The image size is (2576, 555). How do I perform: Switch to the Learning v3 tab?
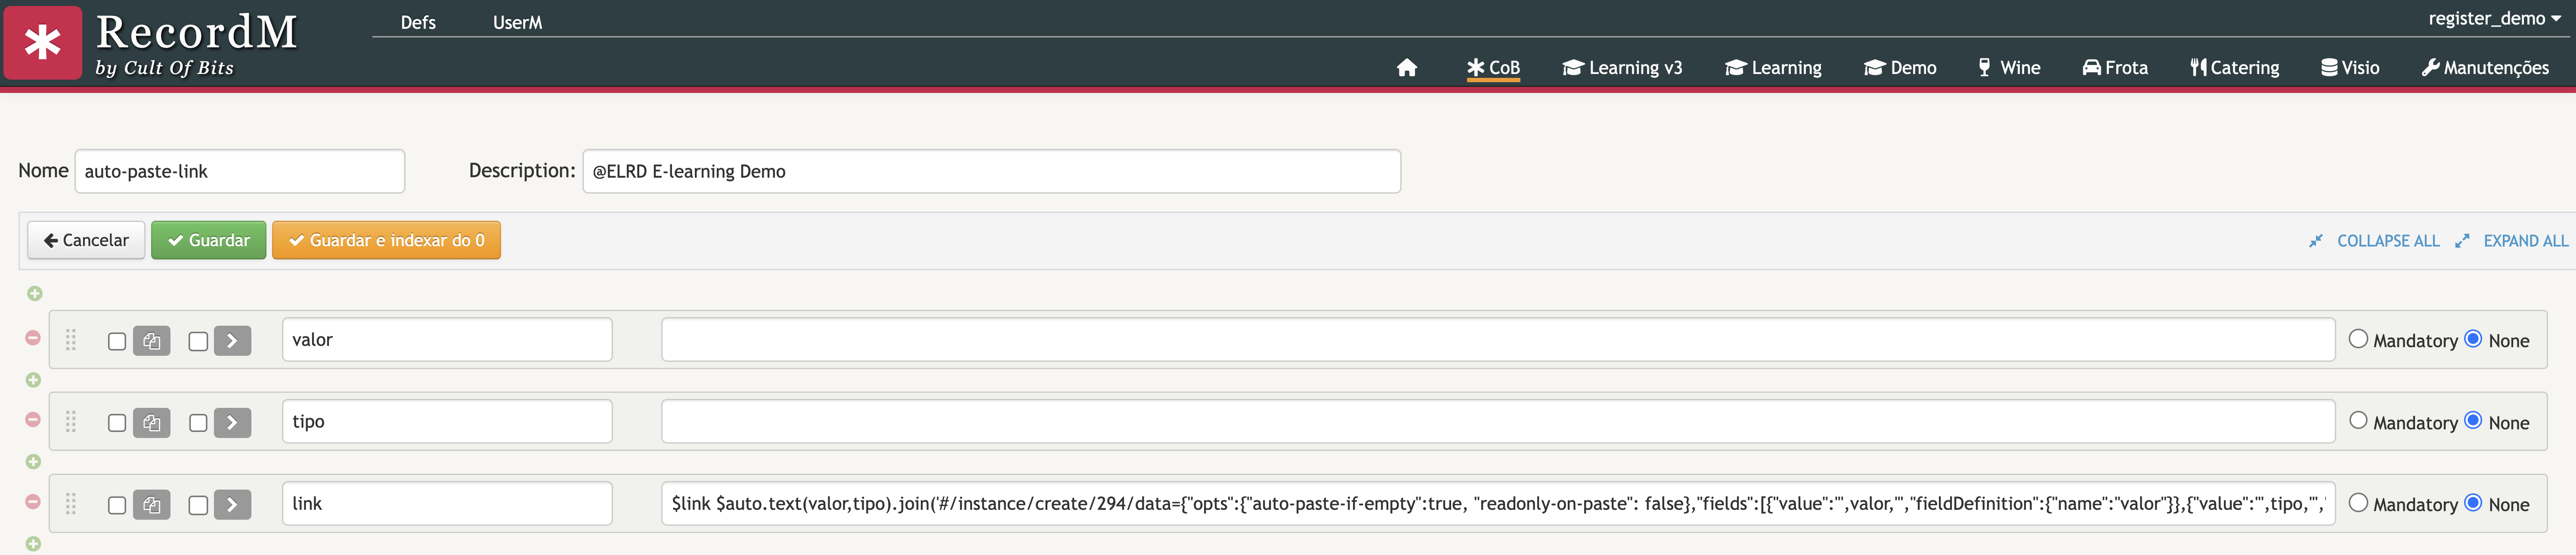(1622, 67)
